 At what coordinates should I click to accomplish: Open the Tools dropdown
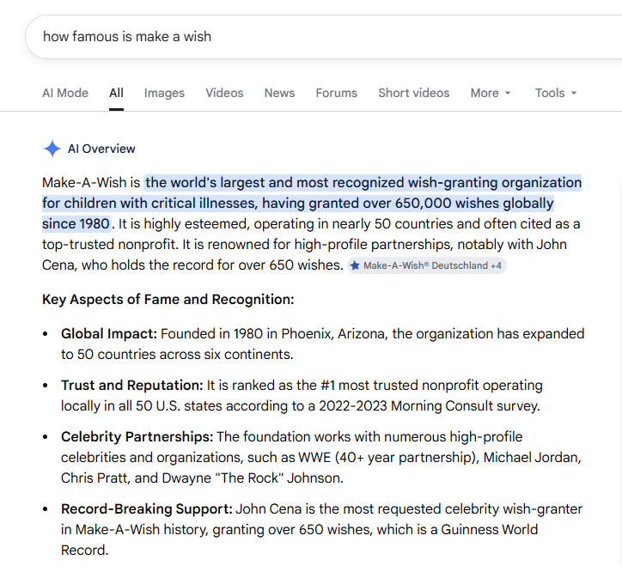(556, 93)
